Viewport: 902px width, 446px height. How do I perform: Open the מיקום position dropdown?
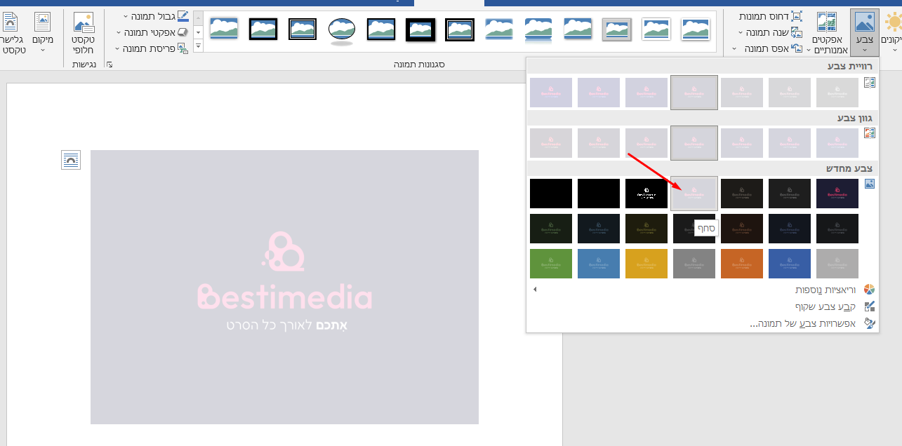coord(42,32)
